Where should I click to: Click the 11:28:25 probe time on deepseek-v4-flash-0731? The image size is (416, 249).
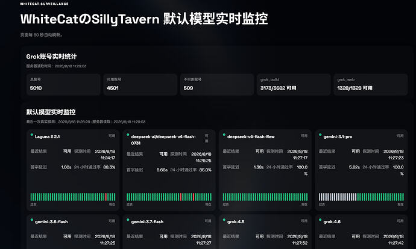pyautogui.click(x=204, y=161)
